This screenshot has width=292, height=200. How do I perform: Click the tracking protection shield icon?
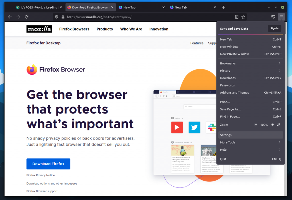coord(56,17)
